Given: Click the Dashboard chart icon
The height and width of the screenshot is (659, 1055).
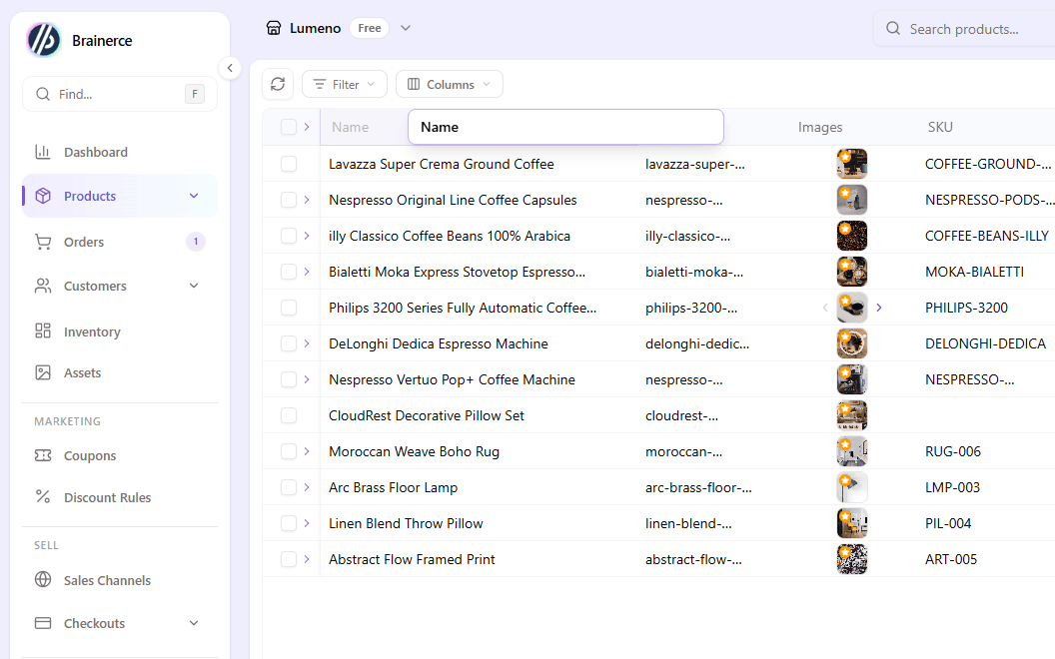Looking at the screenshot, I should tap(43, 152).
